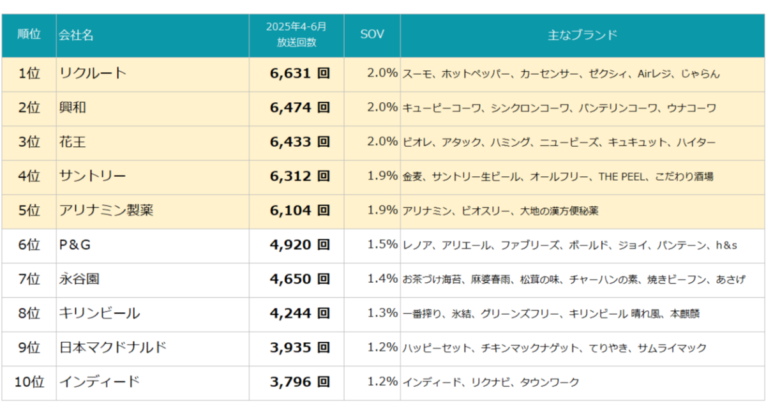Click the 花王 company name
Viewport: 766px width, 415px height.
(x=72, y=142)
